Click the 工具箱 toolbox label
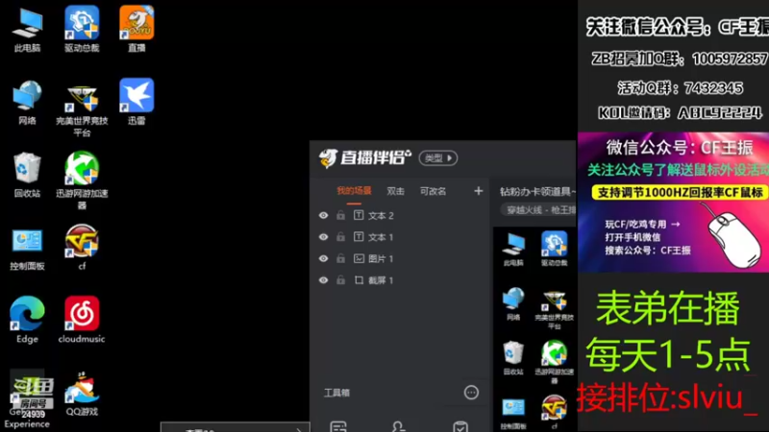 pyautogui.click(x=337, y=393)
